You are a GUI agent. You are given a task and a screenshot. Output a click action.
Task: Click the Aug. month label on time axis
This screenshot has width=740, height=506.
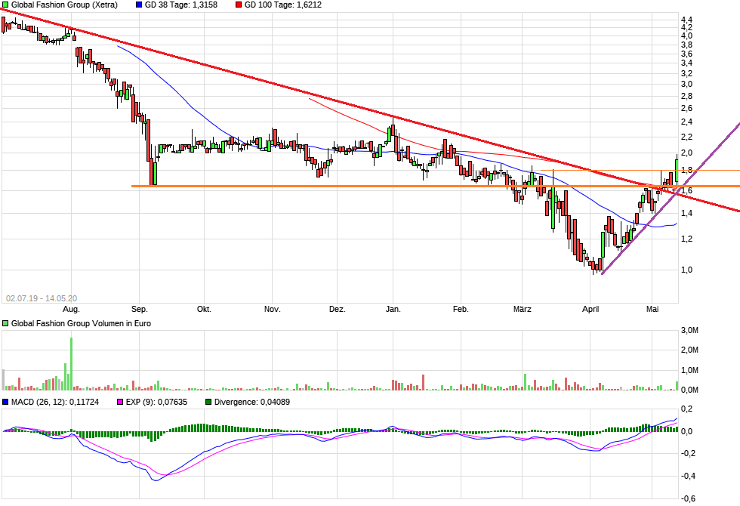(x=71, y=310)
